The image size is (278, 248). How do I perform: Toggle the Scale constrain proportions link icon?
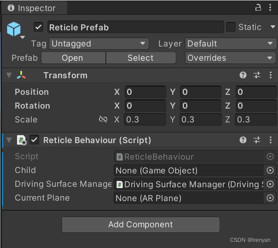click(x=103, y=120)
